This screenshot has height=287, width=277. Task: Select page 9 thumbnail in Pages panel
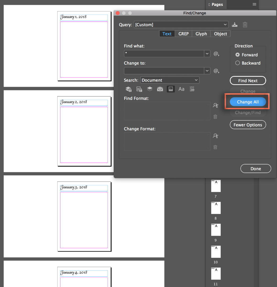[216, 230]
